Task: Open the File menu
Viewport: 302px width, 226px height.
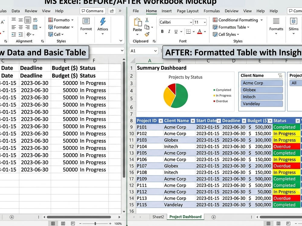Action: (136, 11)
